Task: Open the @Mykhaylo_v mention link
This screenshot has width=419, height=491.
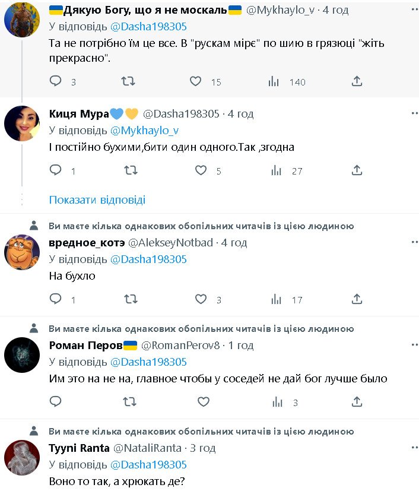Action: point(144,130)
